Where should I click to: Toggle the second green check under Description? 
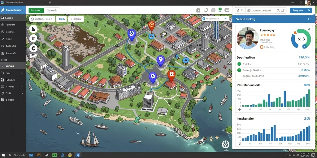tap(239, 70)
